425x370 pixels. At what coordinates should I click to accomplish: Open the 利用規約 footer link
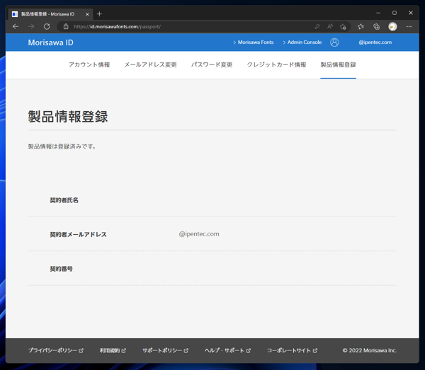[113, 350]
